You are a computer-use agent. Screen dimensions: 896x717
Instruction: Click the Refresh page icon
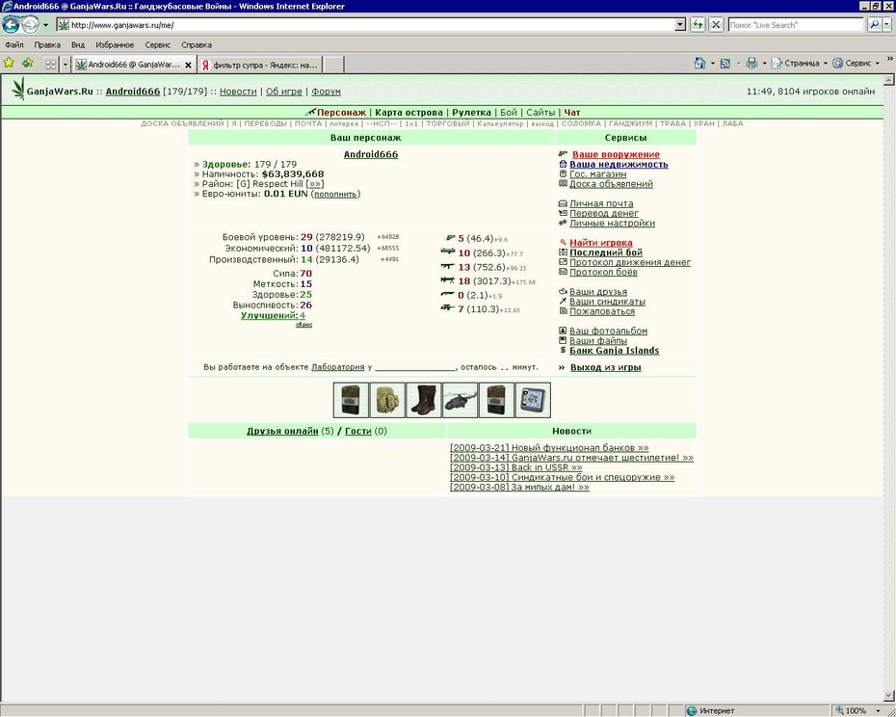(698, 25)
